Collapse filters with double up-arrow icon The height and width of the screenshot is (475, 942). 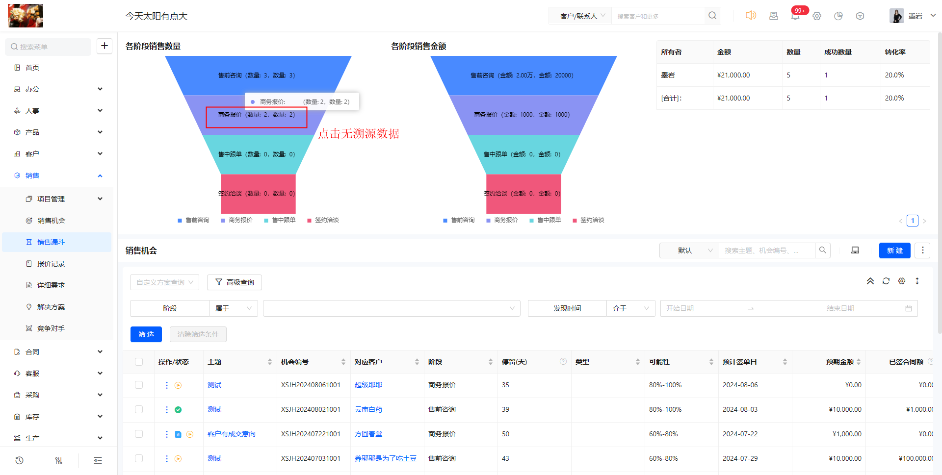coord(870,281)
